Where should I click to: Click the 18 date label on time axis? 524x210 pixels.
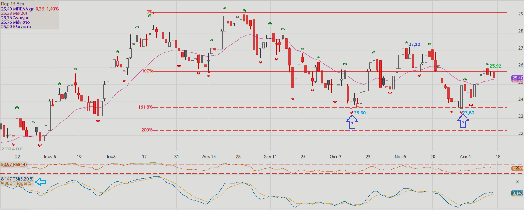498,157
